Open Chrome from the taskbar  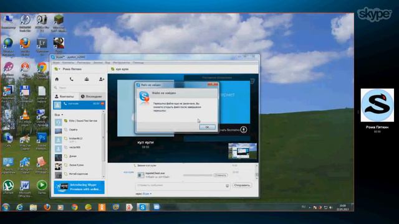click(x=75, y=207)
